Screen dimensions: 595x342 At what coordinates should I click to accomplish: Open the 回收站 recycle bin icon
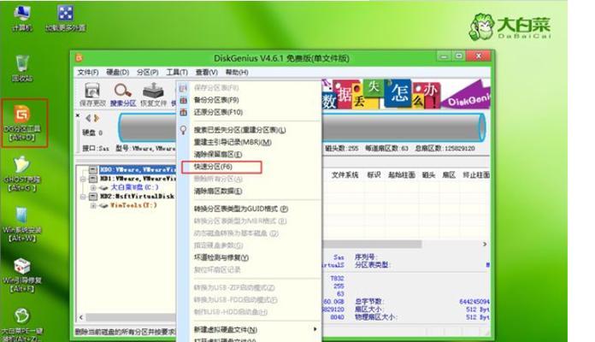tap(22, 68)
